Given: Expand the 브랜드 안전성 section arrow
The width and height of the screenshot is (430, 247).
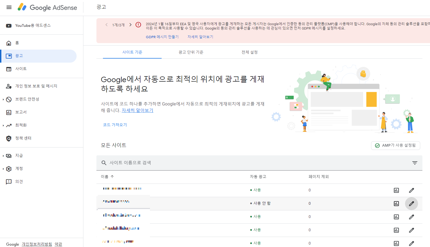Looking at the screenshot, I should pos(3,100).
